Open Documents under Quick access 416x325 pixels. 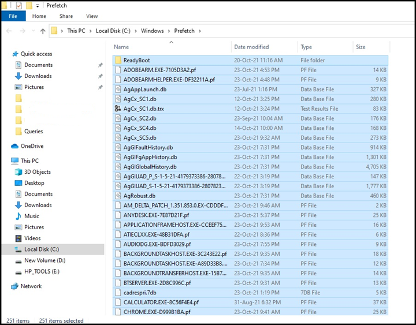pos(38,65)
